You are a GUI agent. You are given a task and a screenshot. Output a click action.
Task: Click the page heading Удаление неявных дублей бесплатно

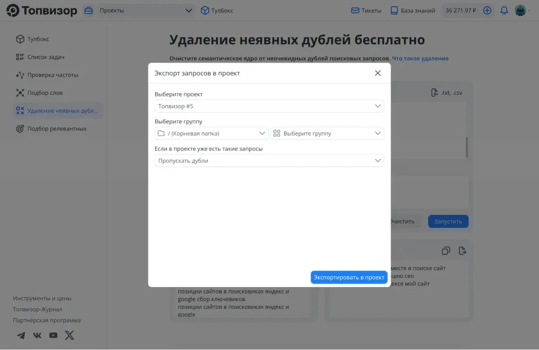[296, 40]
